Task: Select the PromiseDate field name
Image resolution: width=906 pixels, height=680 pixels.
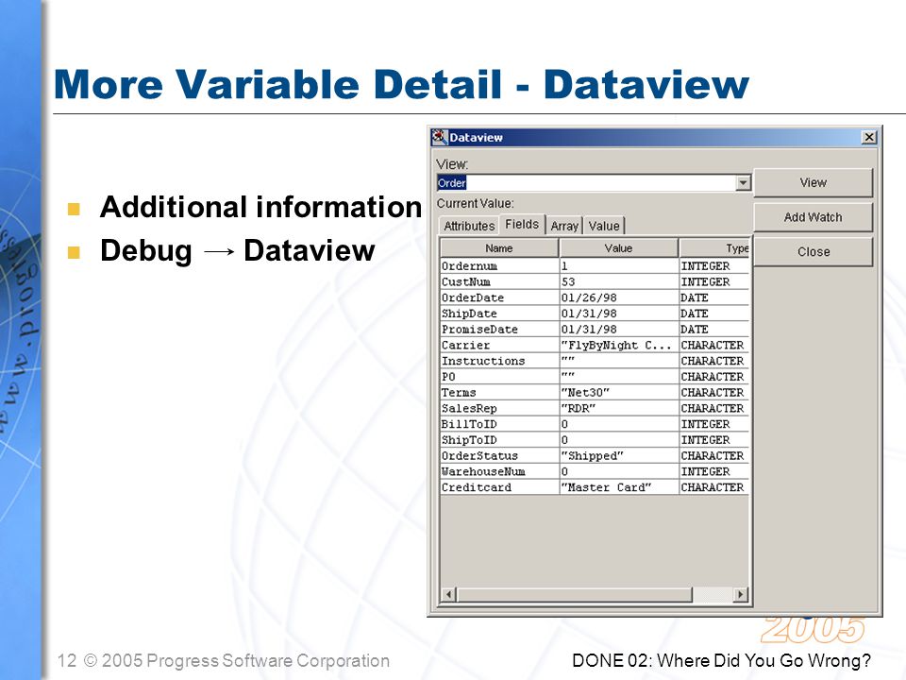Action: [x=479, y=329]
